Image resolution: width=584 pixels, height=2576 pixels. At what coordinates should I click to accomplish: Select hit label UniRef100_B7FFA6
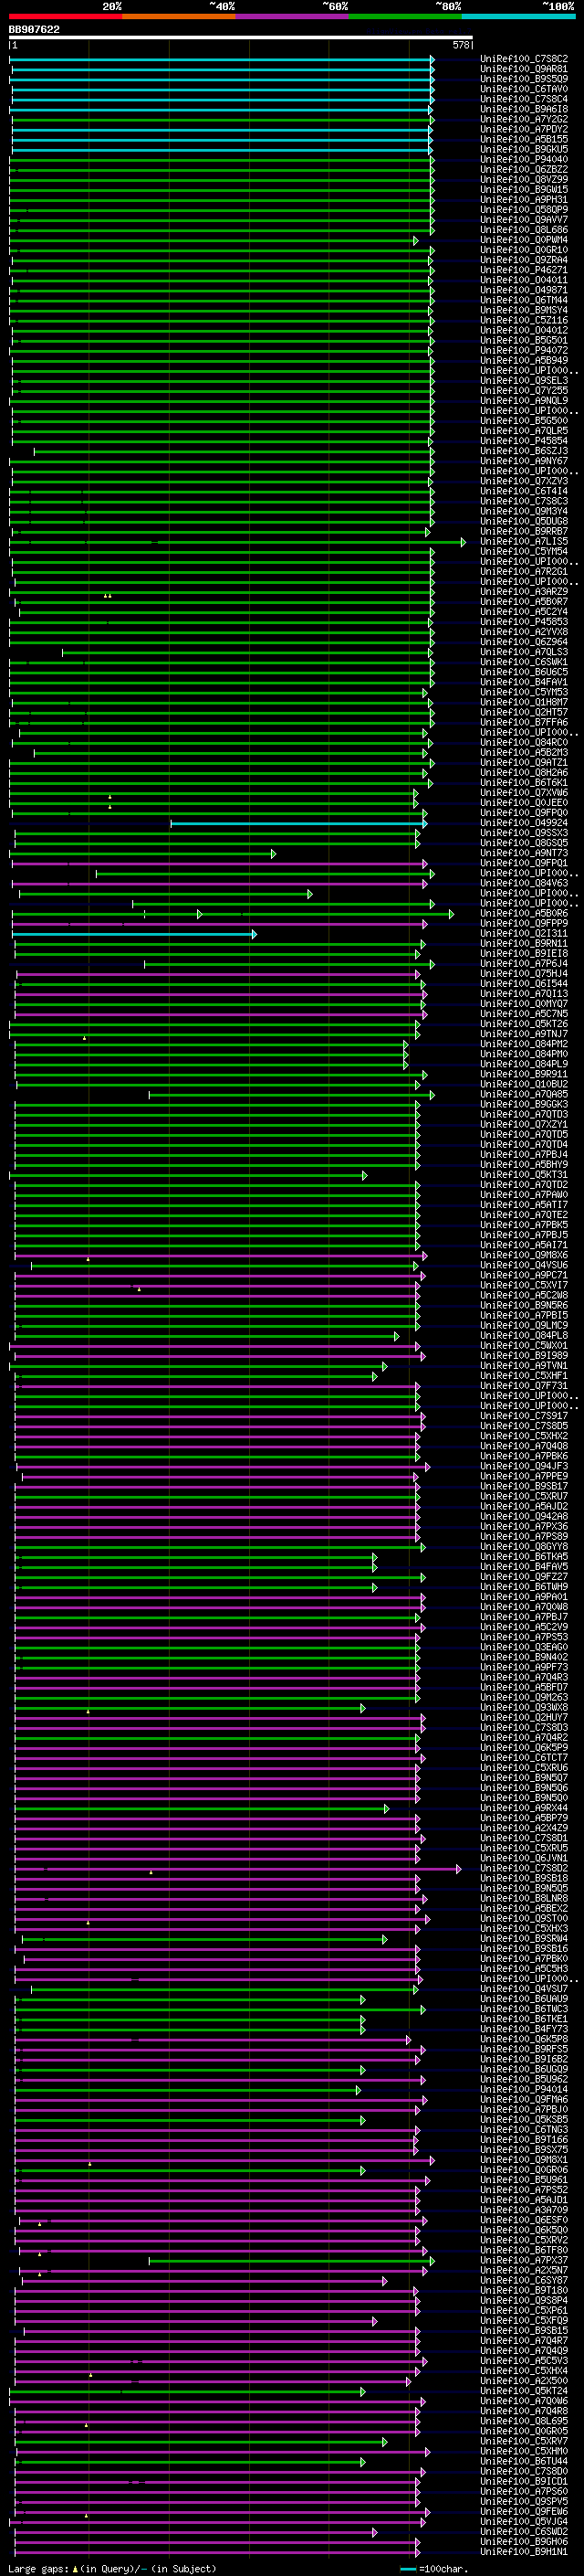click(524, 722)
